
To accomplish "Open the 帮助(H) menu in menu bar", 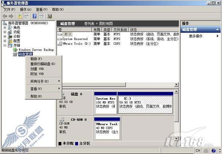I will (x=58, y=10).
